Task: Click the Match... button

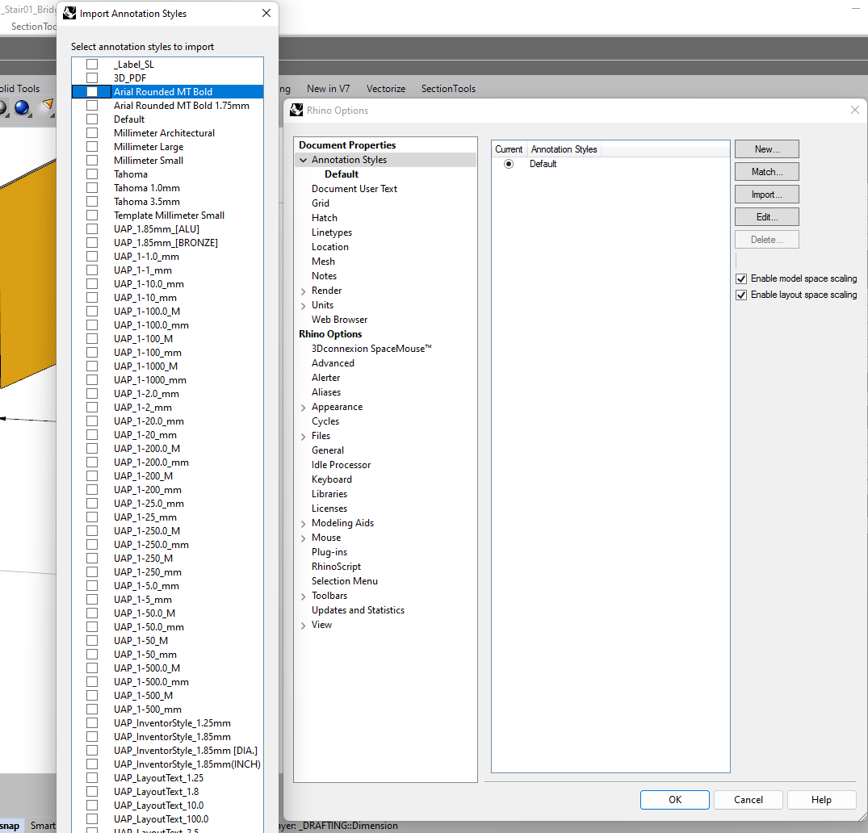Action: tap(767, 172)
